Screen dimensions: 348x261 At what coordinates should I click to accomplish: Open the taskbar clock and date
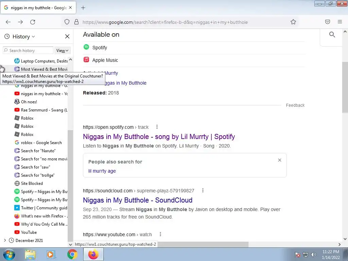click(x=331, y=255)
